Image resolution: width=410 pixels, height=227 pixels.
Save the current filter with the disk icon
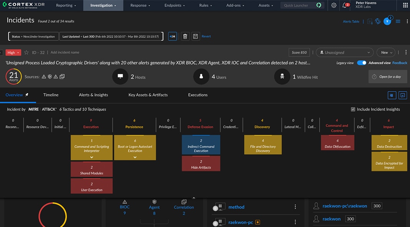pyautogui.click(x=195, y=36)
